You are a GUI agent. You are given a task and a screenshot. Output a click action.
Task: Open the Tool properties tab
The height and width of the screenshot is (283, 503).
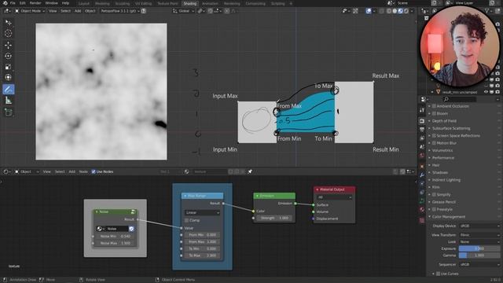click(422, 110)
